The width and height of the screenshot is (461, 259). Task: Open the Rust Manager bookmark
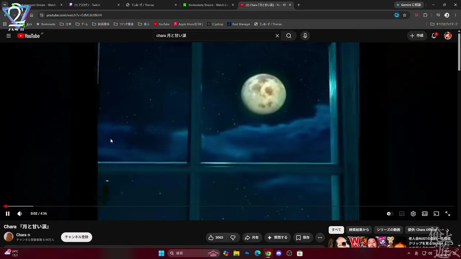tap(238, 24)
